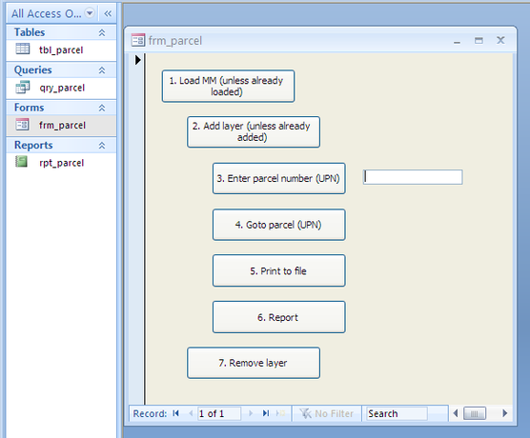
Task: Open the tbl_parcel table icon
Action: (23, 49)
